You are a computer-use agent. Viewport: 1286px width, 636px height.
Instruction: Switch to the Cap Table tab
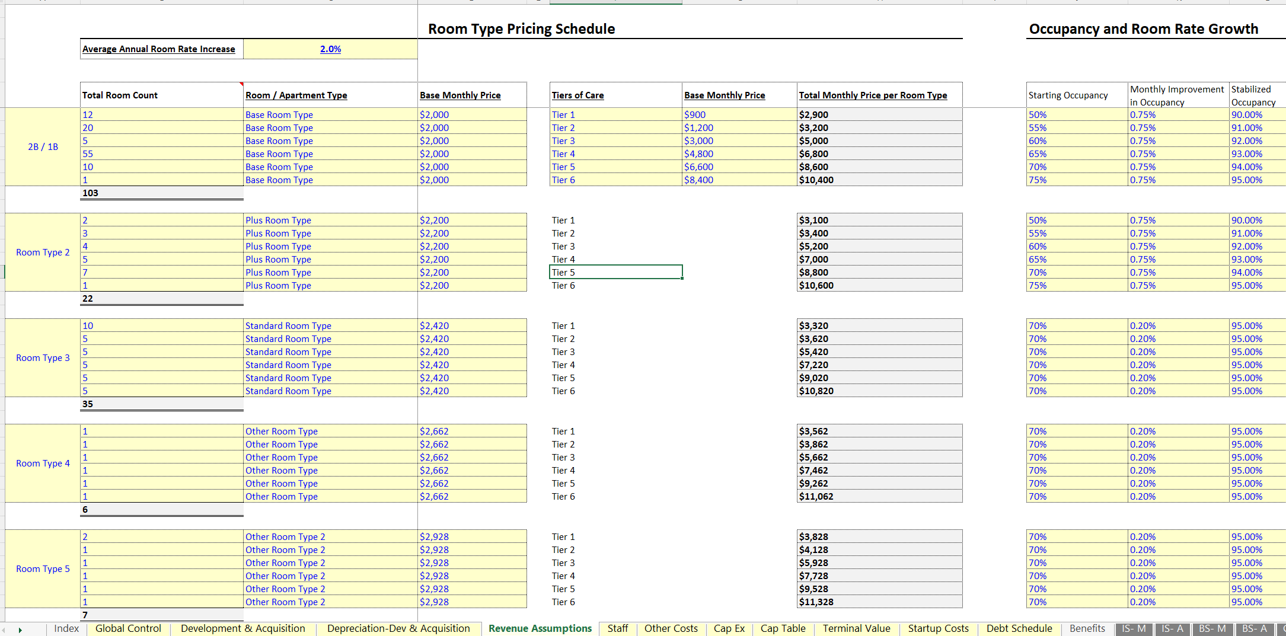click(x=783, y=629)
